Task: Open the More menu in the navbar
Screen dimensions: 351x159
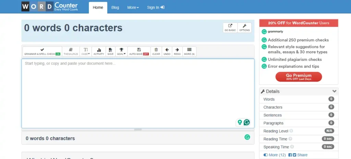Action: coord(133,8)
